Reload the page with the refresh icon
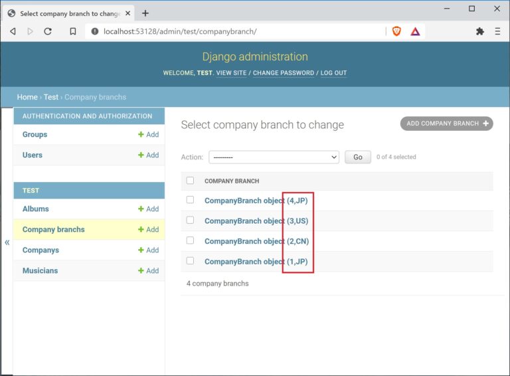Screen dimensions: 510x376 click(x=48, y=31)
